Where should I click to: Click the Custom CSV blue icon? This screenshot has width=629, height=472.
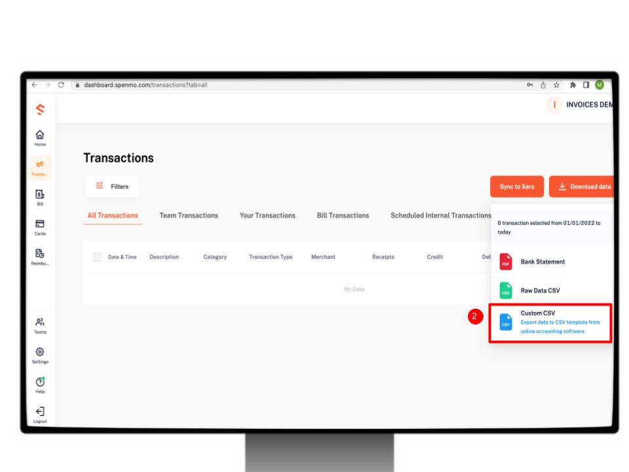(505, 323)
